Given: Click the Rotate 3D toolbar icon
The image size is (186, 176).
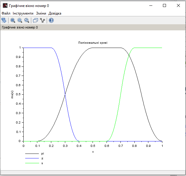Looking at the screenshot, I should coord(4,20).
